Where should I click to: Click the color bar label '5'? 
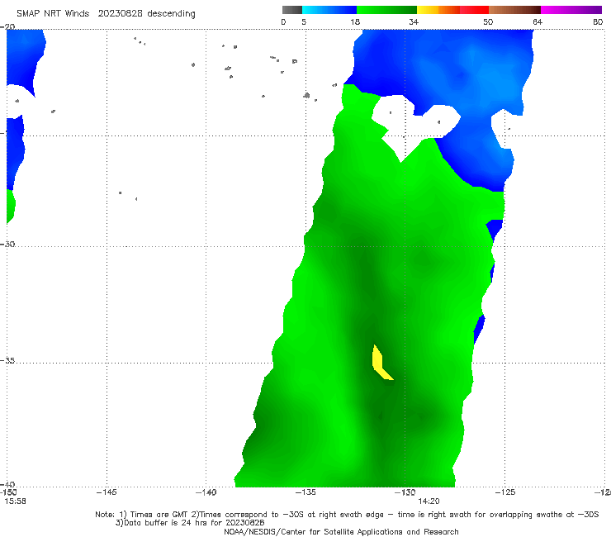pos(304,22)
